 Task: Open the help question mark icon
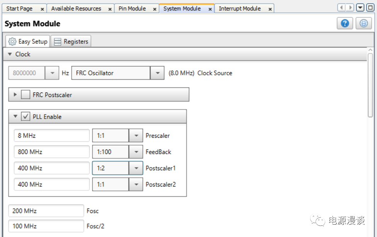[x=345, y=24]
